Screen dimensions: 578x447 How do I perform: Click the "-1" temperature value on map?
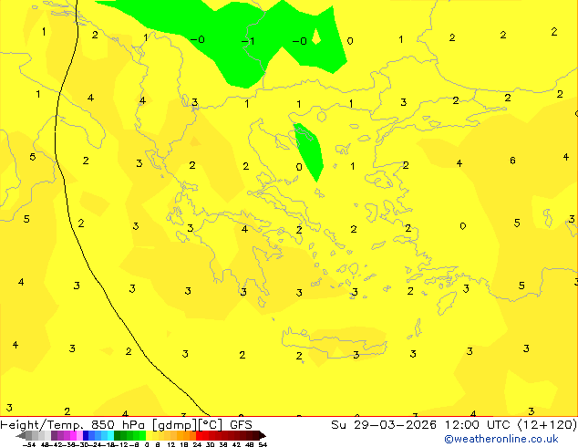point(248,41)
